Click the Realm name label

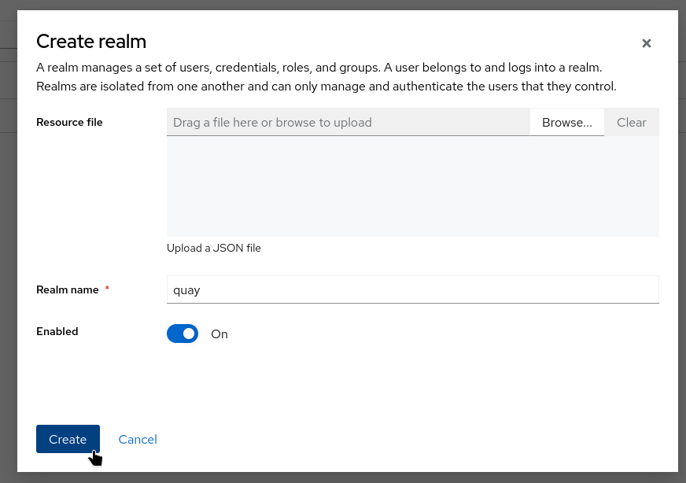[68, 289]
